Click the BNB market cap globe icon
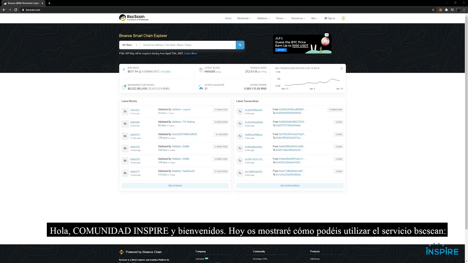 pyautogui.click(x=124, y=87)
